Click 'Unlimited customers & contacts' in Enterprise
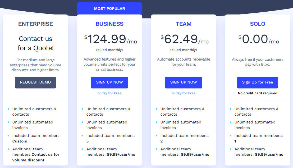Viewport: 293px width, 168px height. coord(34,111)
